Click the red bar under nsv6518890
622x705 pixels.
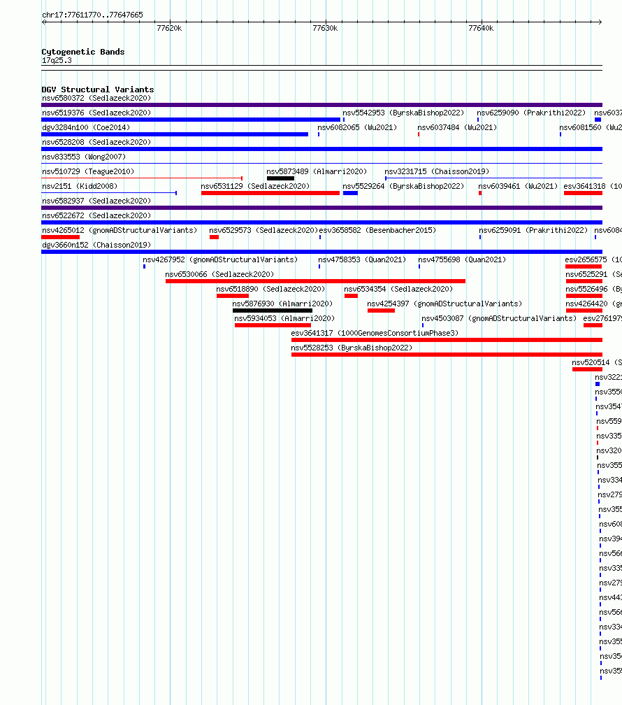(232, 296)
